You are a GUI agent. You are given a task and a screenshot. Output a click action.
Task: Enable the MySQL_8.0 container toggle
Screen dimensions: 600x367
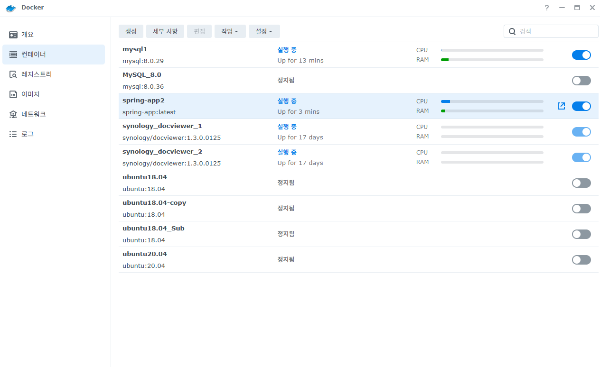point(581,81)
